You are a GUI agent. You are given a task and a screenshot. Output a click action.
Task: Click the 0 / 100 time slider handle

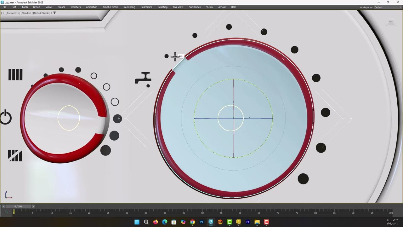click(18, 206)
